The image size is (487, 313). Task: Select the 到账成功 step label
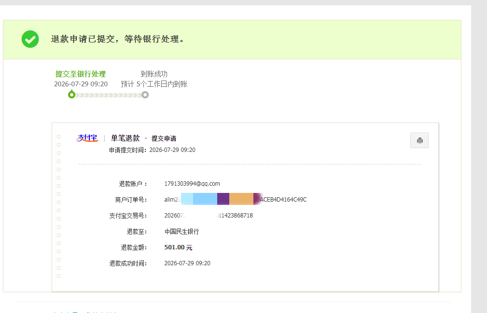pyautogui.click(x=154, y=74)
